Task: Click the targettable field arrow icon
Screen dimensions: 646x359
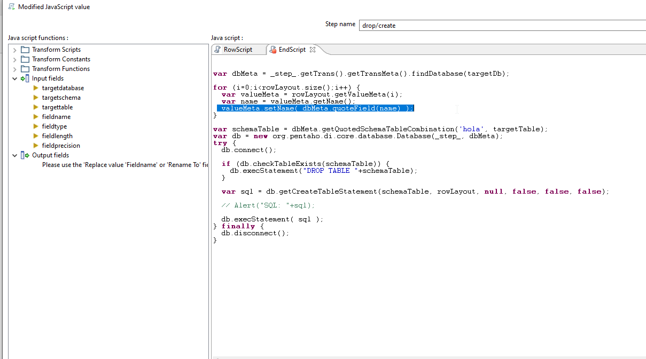Action: tap(36, 107)
